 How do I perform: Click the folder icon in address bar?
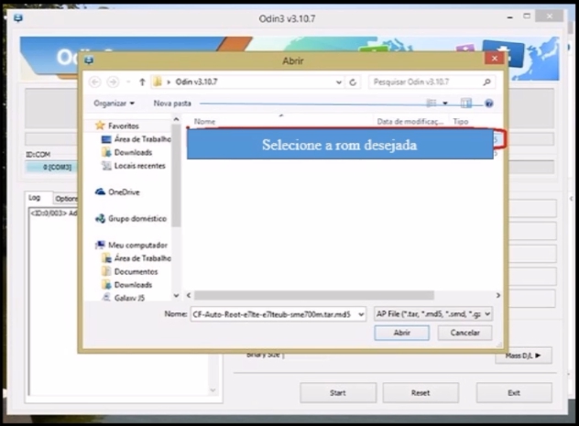[x=158, y=82]
